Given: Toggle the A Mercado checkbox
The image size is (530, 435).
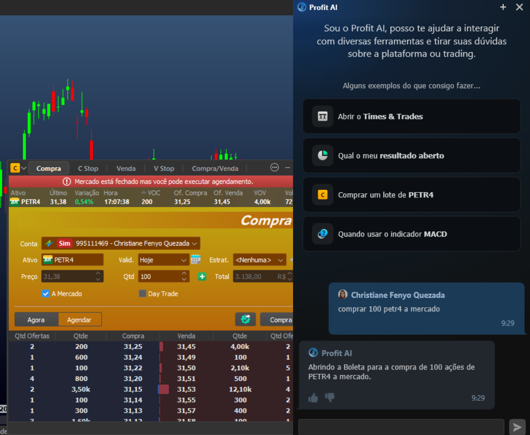Looking at the screenshot, I should pyautogui.click(x=46, y=293).
